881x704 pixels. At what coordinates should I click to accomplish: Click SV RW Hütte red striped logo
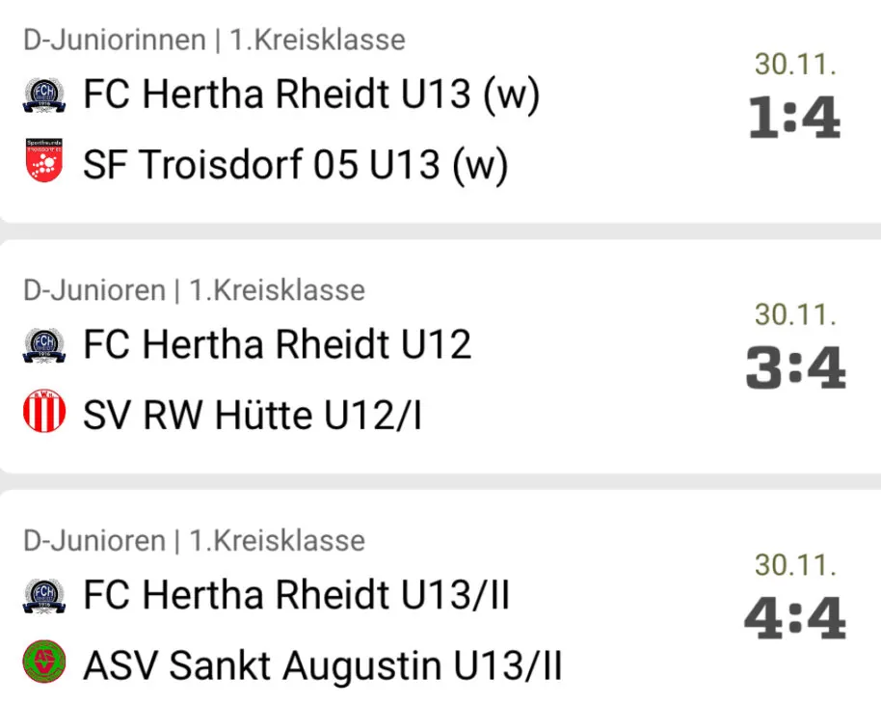point(44,411)
